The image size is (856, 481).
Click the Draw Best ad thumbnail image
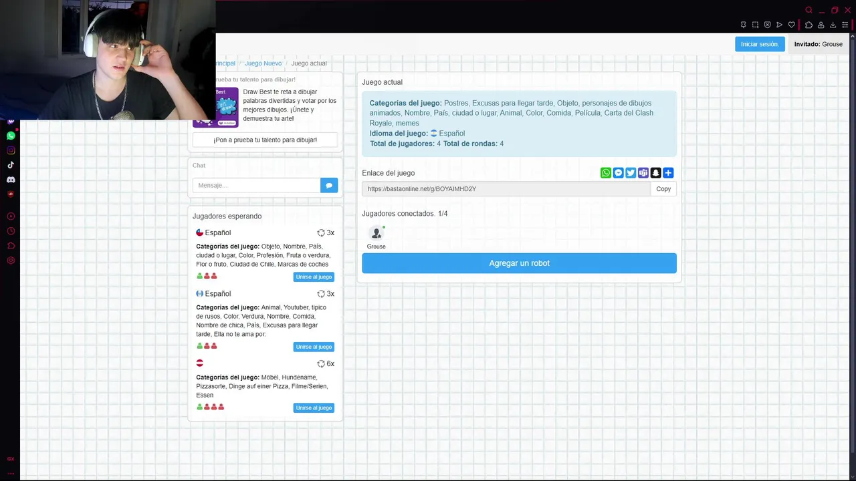point(225,107)
